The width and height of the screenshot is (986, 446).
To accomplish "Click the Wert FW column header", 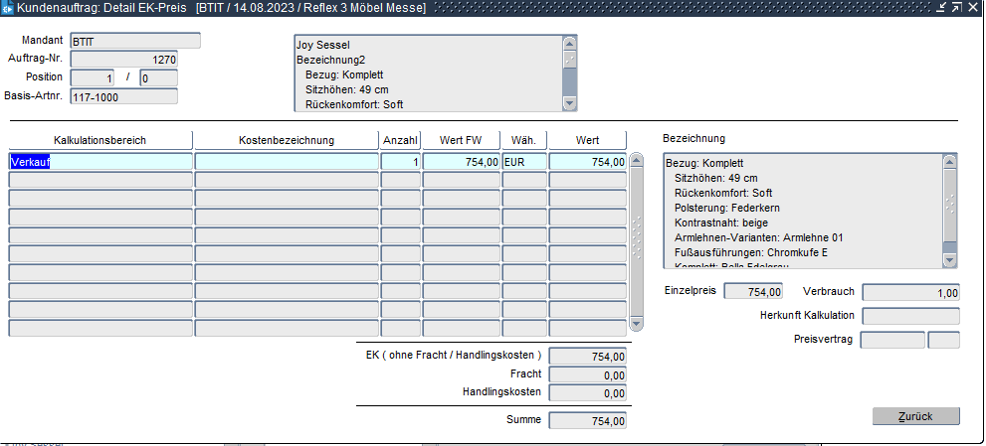I will pyautogui.click(x=461, y=140).
